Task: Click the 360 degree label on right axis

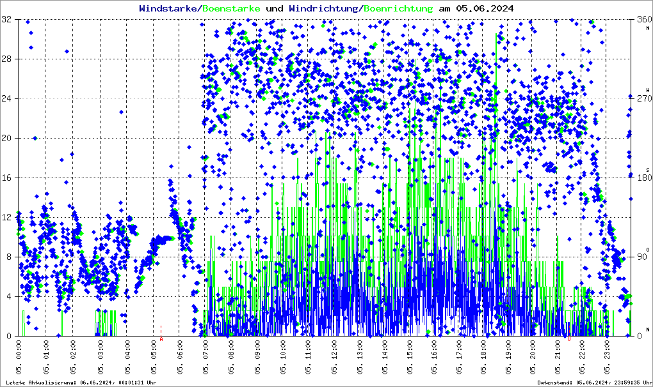Action: [641, 20]
